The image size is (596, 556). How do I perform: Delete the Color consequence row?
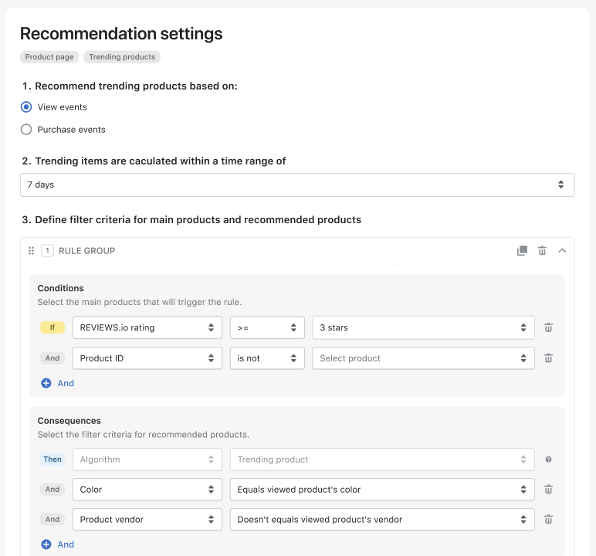point(548,490)
